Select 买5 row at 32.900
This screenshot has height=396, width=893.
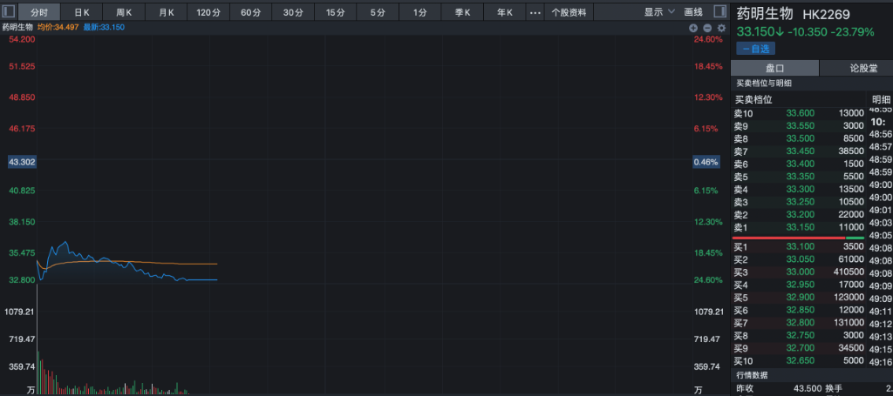pyautogui.click(x=799, y=298)
